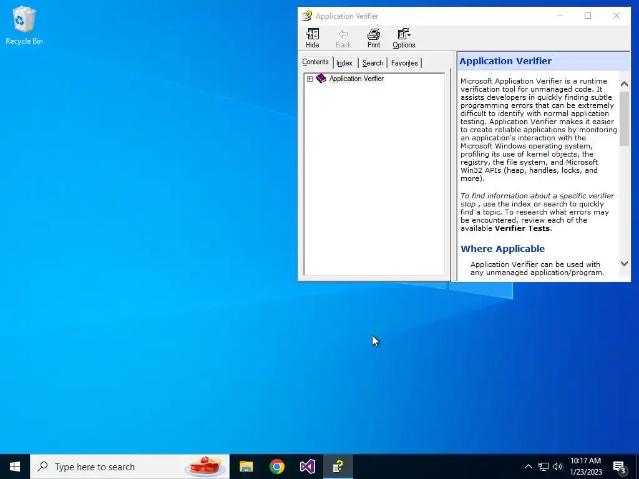
Task: Click the greyed-out Back toolbar button
Action: pos(343,38)
